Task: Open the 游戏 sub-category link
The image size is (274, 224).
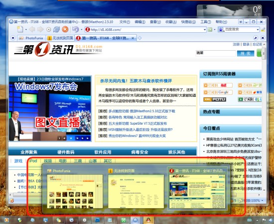Action: (18, 161)
